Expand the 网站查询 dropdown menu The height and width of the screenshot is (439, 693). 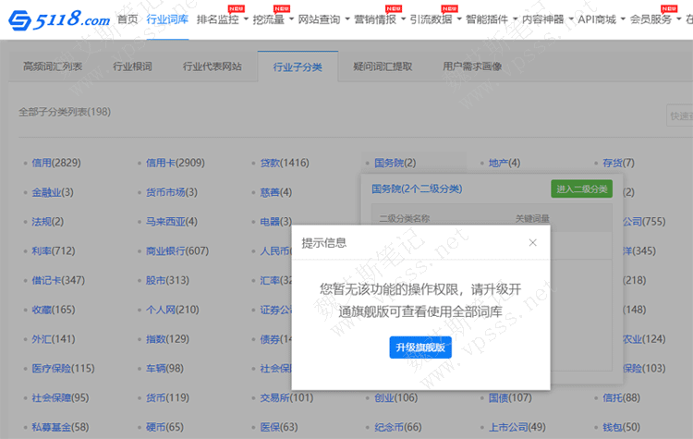324,18
